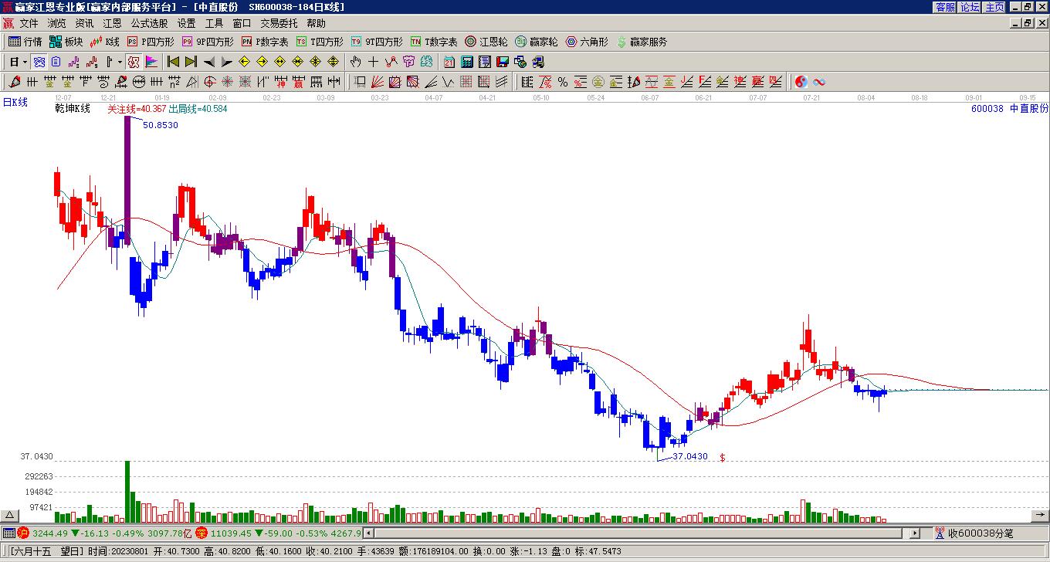Screen dimensions: 1050x562
Task: Click the black left-pointing arrow icon
Action: coord(209,62)
